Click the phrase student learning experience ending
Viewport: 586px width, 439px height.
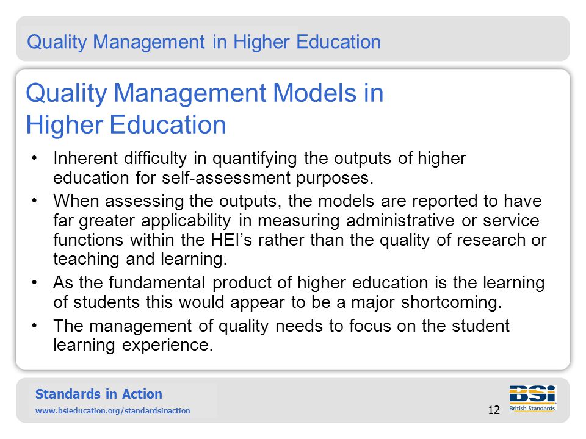[x=281, y=335]
